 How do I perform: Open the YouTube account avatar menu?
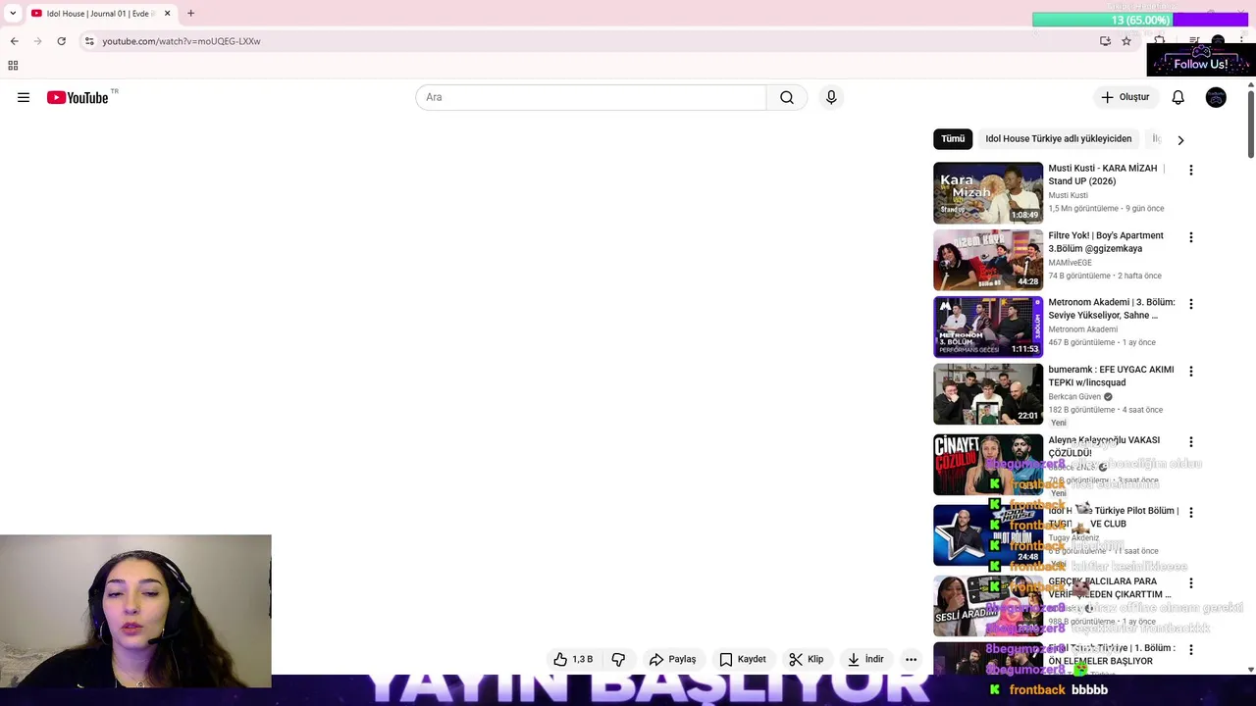[x=1216, y=97]
